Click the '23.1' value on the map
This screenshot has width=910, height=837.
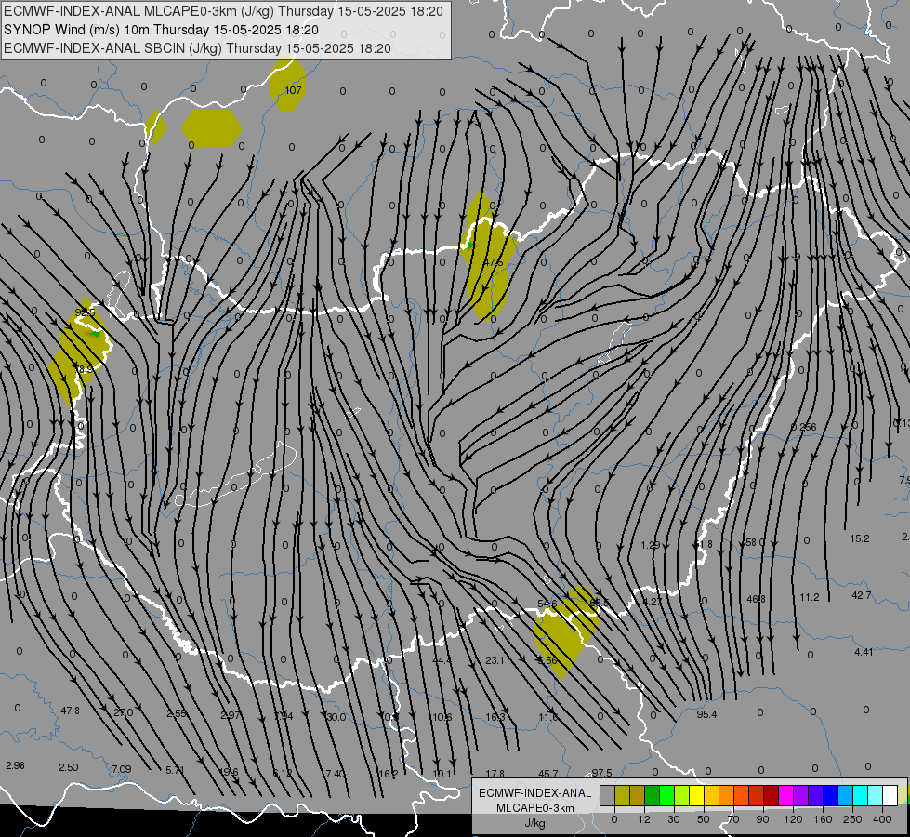(495, 660)
